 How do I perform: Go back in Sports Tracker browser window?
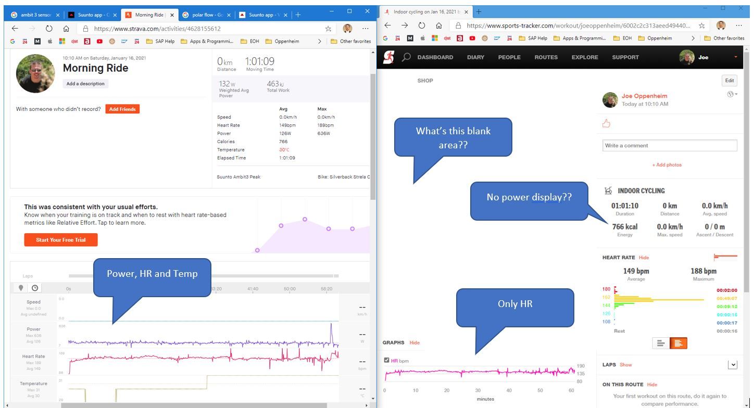coord(387,25)
